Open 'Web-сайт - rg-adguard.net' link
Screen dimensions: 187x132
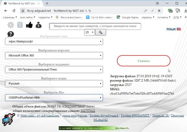[40, 115]
